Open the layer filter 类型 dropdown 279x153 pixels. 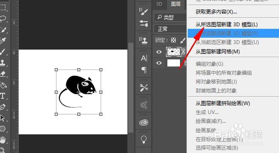point(170,17)
